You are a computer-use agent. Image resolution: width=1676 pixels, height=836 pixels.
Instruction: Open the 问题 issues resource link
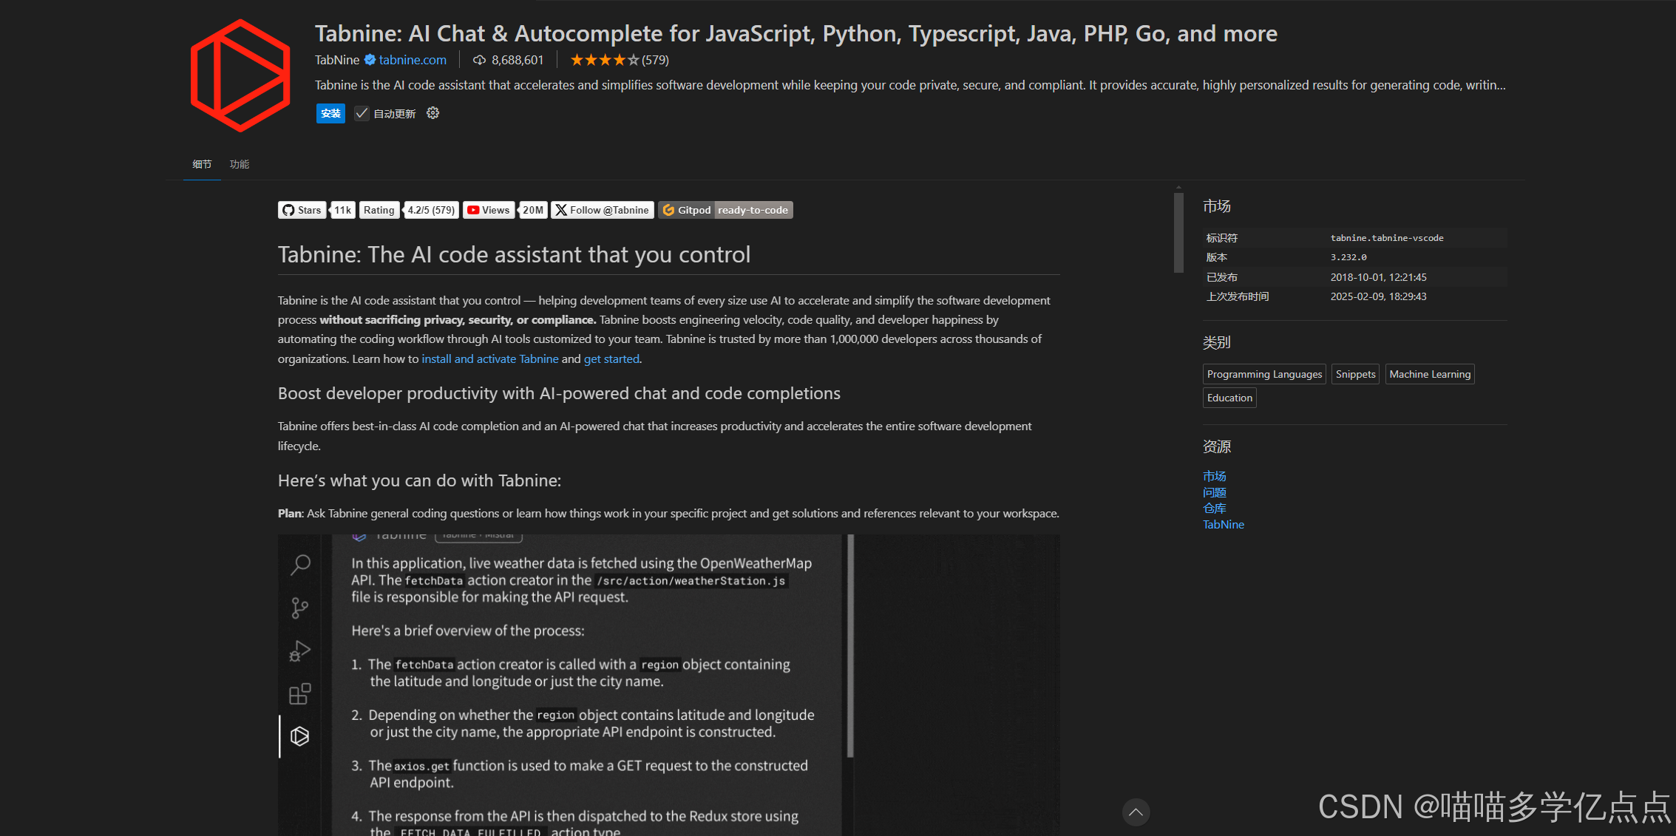tap(1214, 492)
